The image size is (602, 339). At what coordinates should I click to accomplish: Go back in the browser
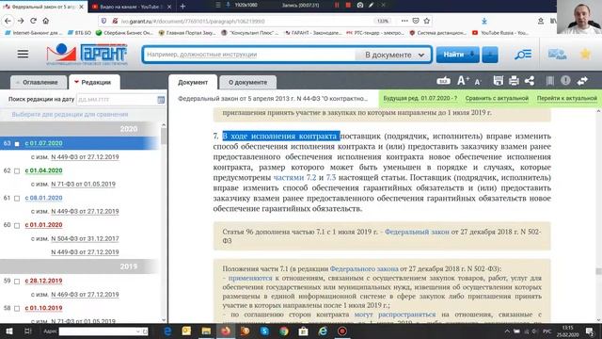8,21
